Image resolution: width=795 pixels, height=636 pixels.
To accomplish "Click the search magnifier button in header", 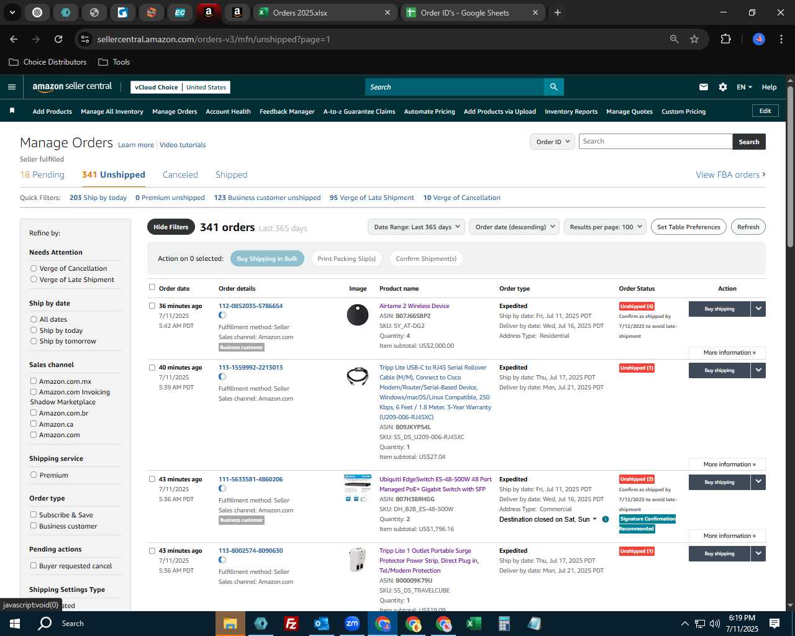I will click(553, 87).
